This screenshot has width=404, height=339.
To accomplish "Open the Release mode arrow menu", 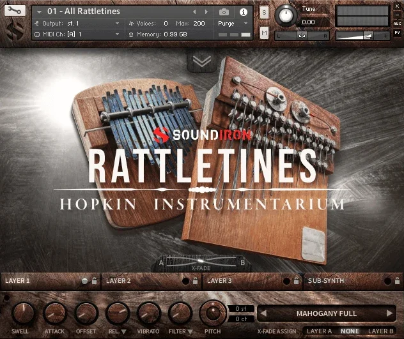I will [x=123, y=331].
